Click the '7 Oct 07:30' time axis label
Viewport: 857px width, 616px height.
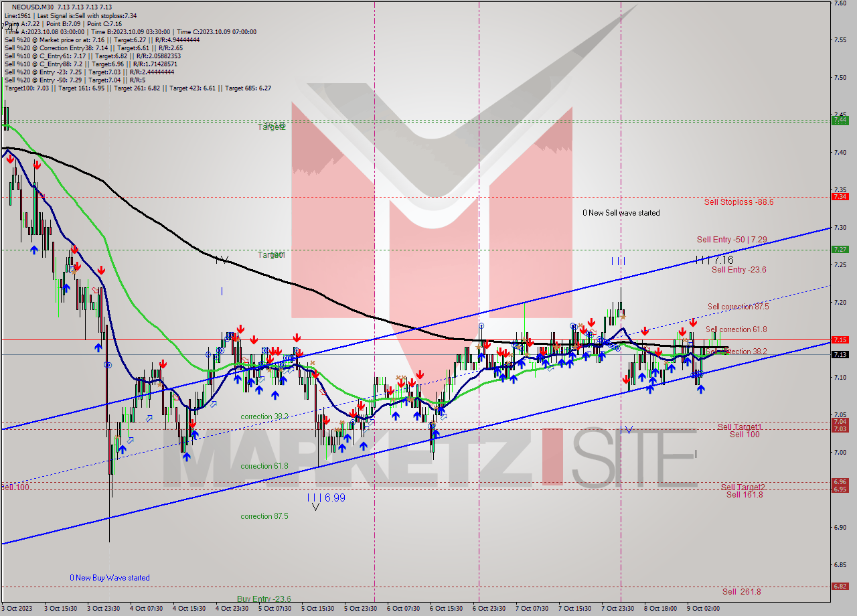tap(532, 609)
